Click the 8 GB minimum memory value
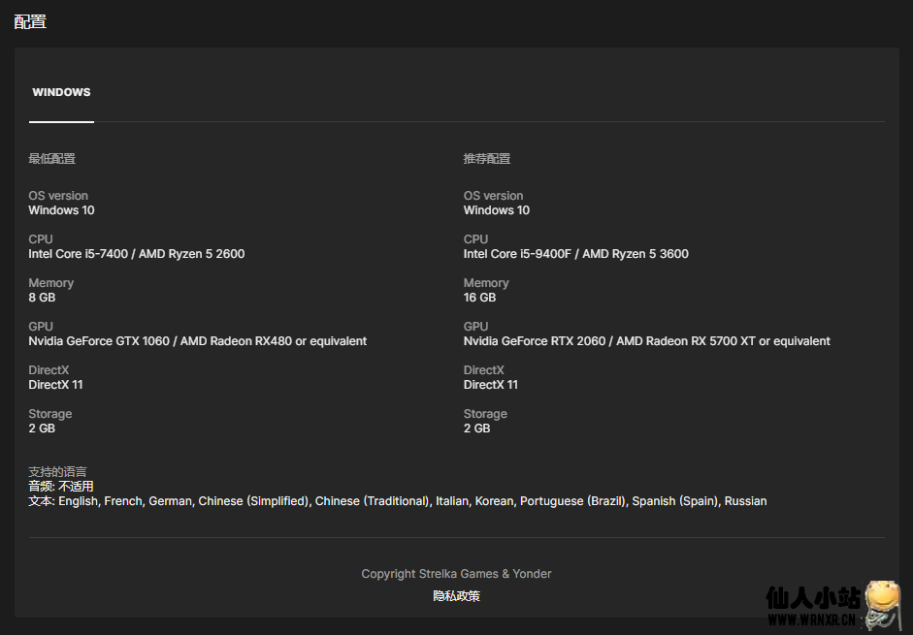The width and height of the screenshot is (913, 635). (x=42, y=298)
